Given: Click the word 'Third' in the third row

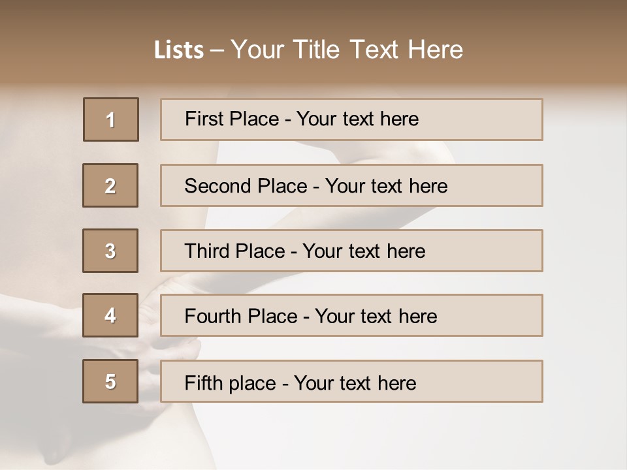Looking at the screenshot, I should click(x=207, y=251).
